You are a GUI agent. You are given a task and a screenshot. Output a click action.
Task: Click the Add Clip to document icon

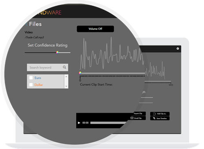click(154, 114)
